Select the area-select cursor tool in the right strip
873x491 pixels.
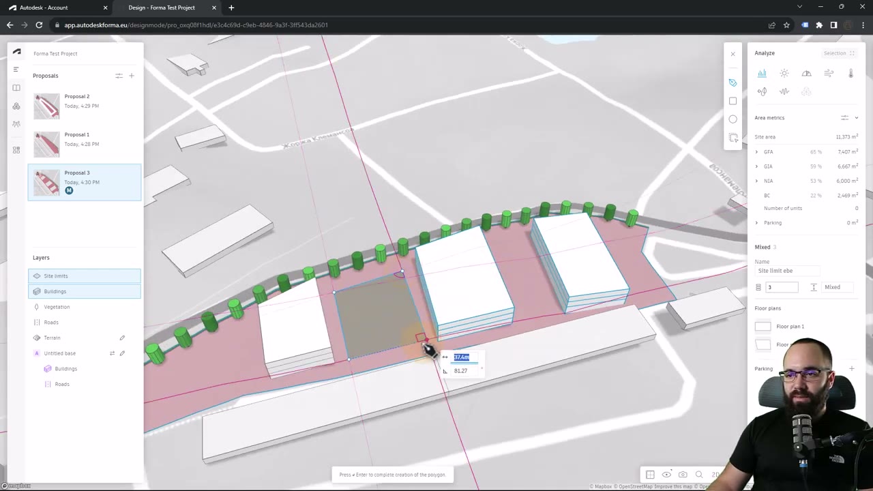(733, 138)
